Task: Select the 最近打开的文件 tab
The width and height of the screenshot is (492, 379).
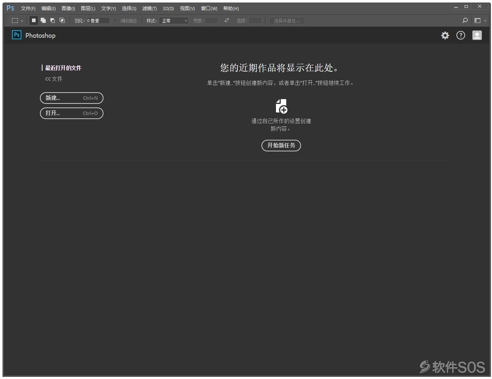Action: tap(63, 68)
